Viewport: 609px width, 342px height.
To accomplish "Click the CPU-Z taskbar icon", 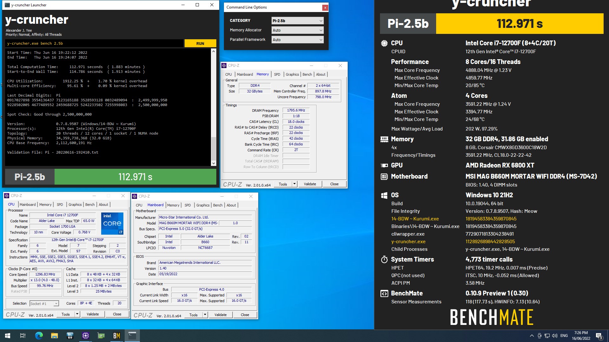I will click(x=85, y=336).
